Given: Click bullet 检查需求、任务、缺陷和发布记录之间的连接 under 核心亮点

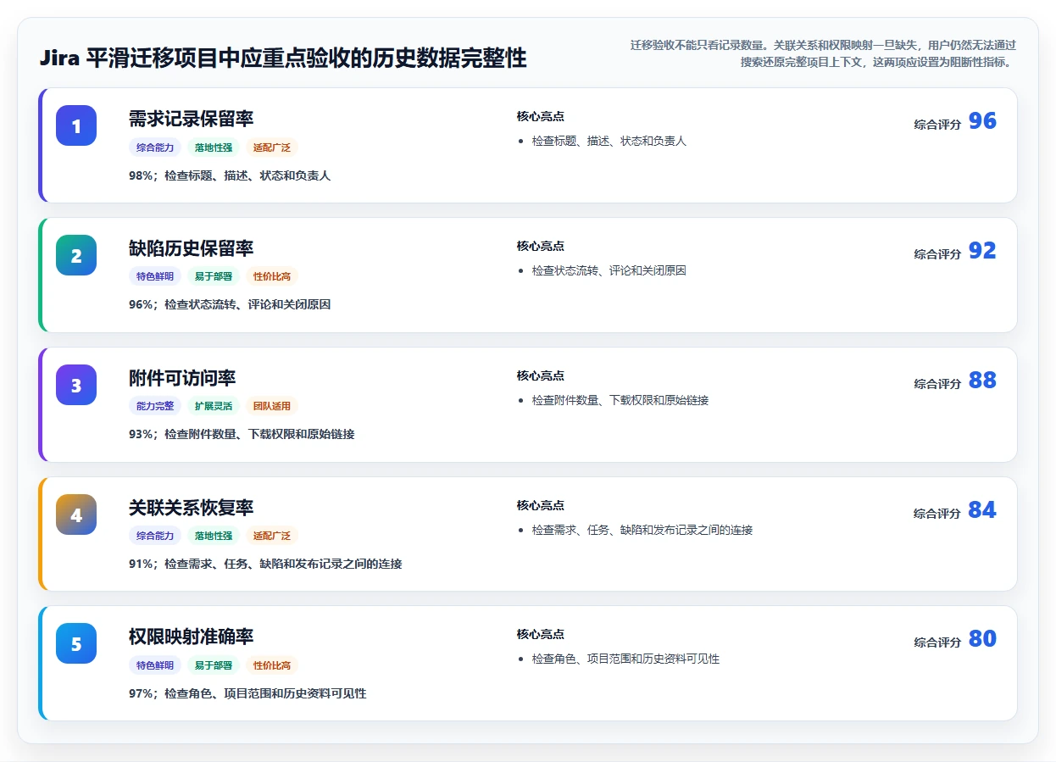Looking at the screenshot, I should 642,530.
